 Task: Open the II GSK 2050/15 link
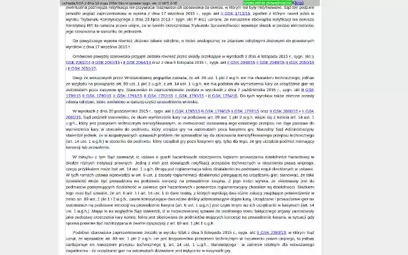point(300,62)
